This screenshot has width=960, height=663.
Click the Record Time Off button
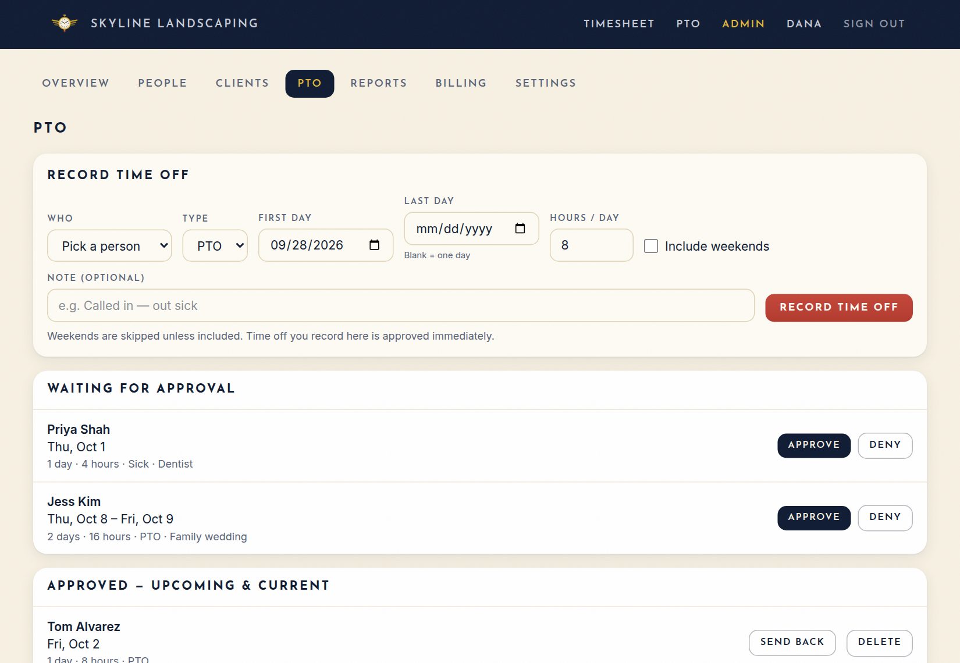pos(839,307)
